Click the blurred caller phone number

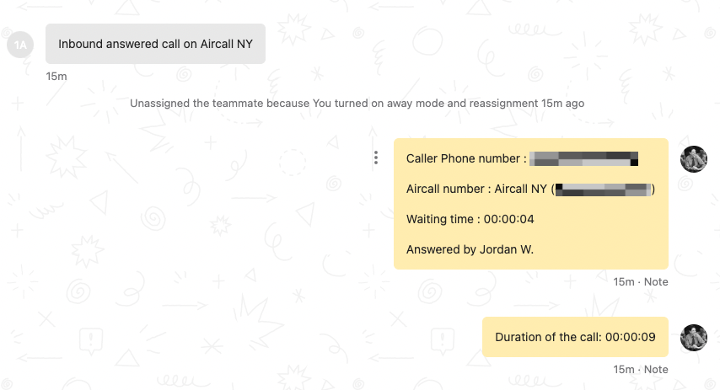point(583,158)
